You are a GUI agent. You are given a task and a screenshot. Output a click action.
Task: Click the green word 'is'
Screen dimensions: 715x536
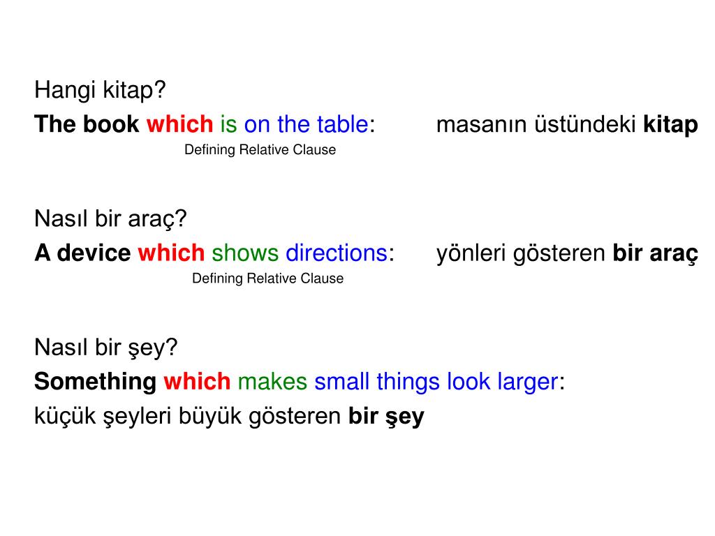228,124
